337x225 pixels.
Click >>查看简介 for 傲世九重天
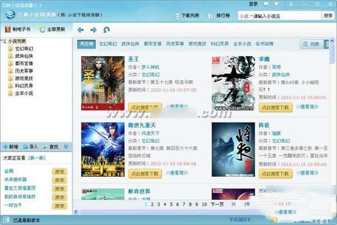(x=177, y=173)
